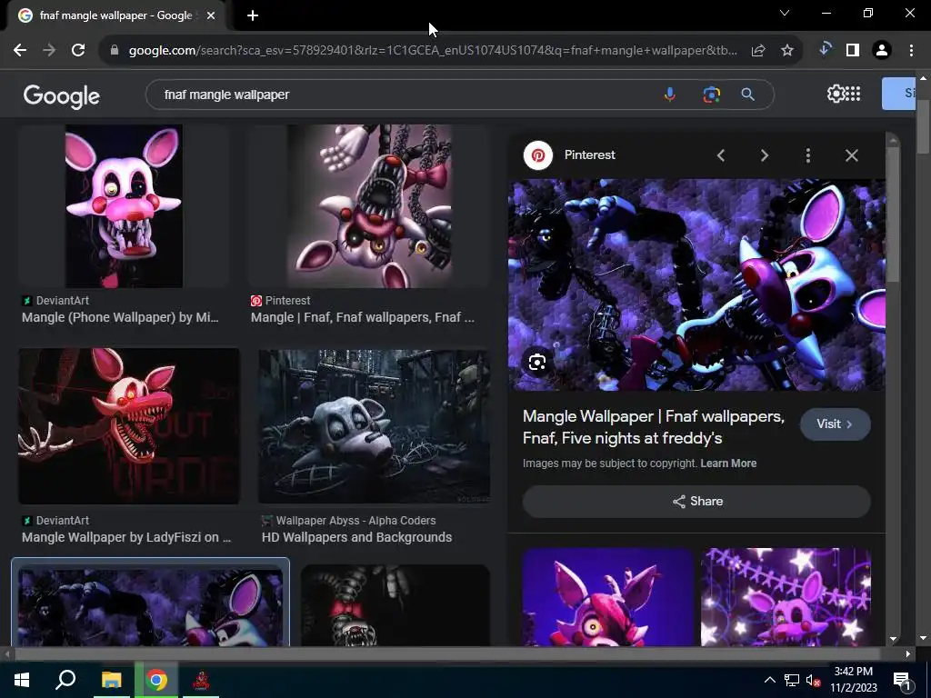Reload the page with the refresh icon

(x=78, y=51)
